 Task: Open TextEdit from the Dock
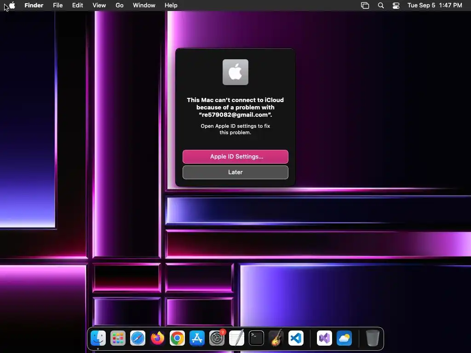pos(237,338)
